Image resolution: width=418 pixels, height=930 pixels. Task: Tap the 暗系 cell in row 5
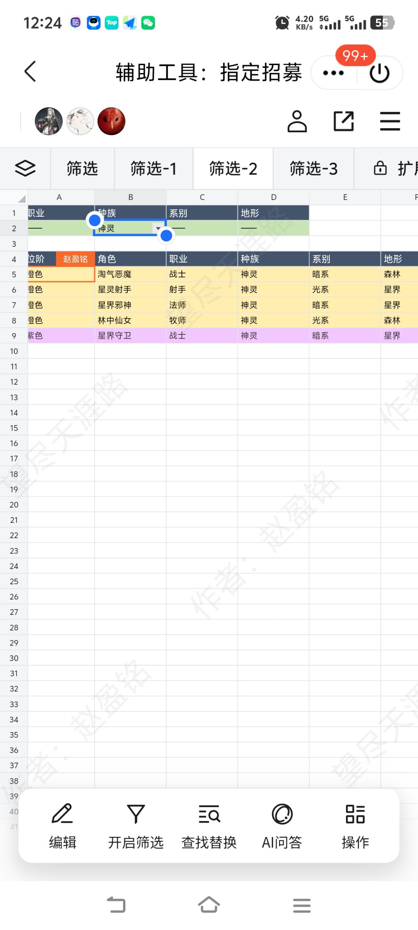coord(345,274)
